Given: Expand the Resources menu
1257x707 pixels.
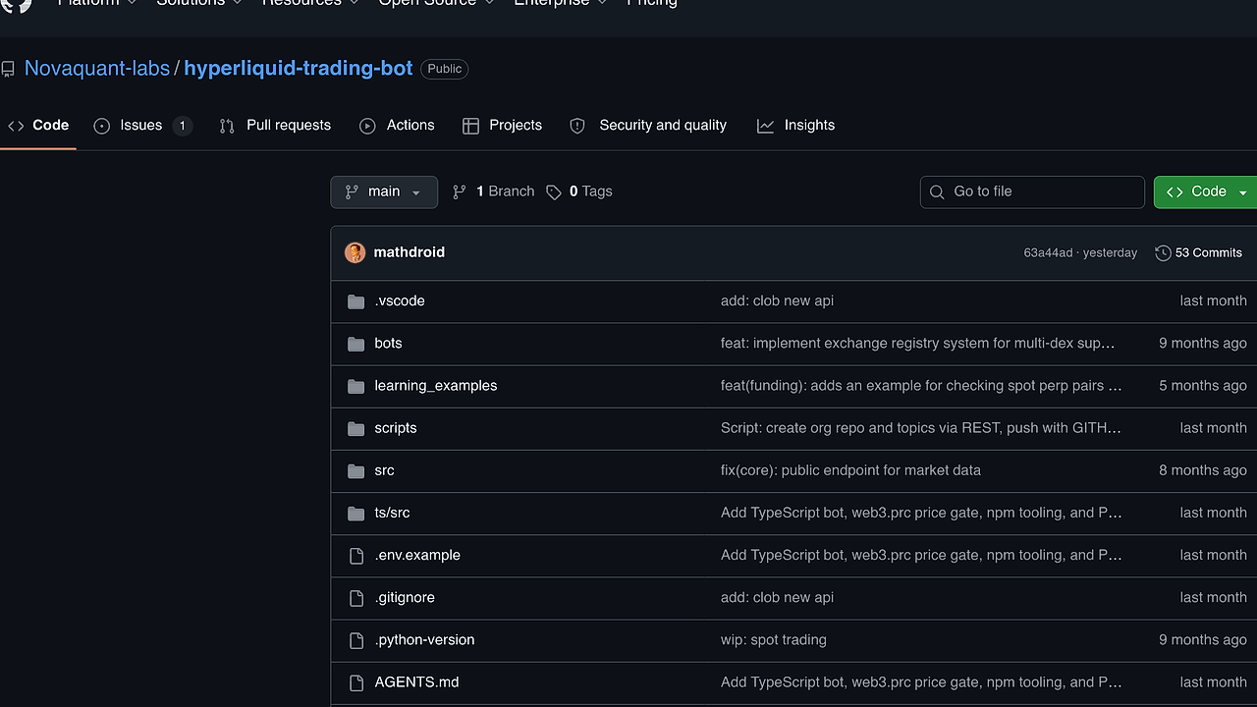Looking at the screenshot, I should coord(310,3).
